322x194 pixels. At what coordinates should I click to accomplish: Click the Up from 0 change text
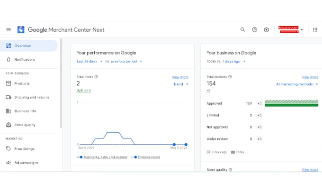click(x=84, y=91)
